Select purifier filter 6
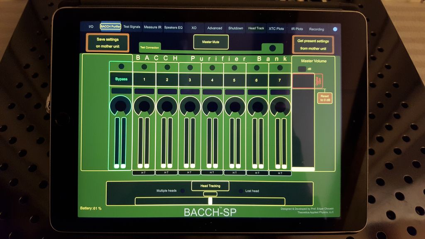 (x=256, y=80)
